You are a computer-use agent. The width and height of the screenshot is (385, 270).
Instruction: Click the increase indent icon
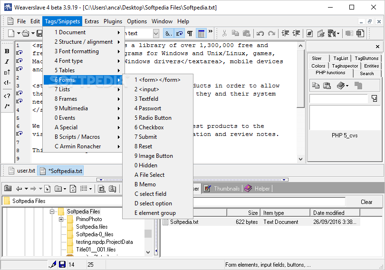click(285, 33)
